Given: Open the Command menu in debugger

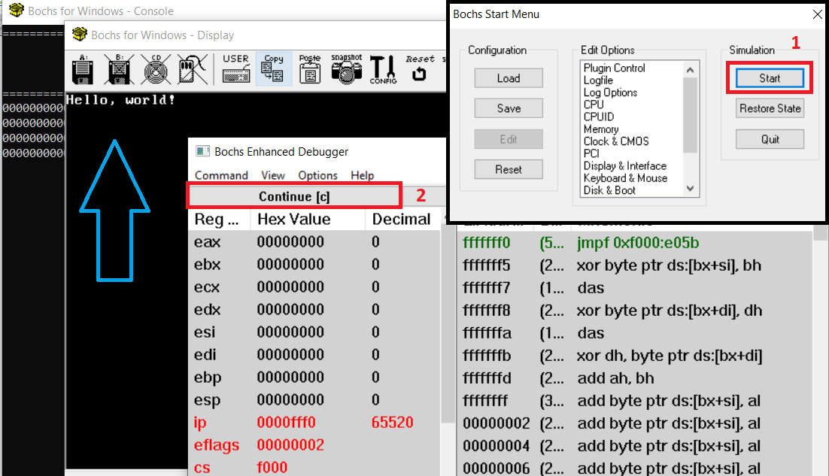Looking at the screenshot, I should pos(221,175).
